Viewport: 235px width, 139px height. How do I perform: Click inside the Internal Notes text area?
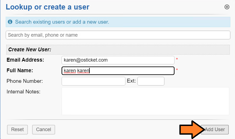(145, 101)
